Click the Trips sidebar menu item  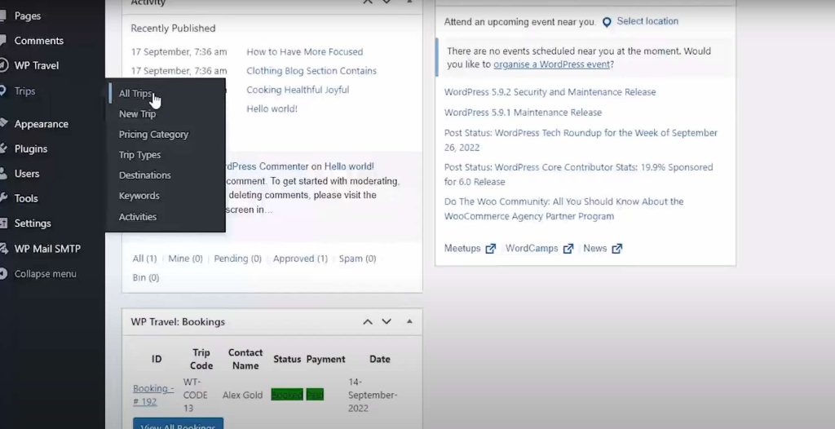(x=24, y=91)
